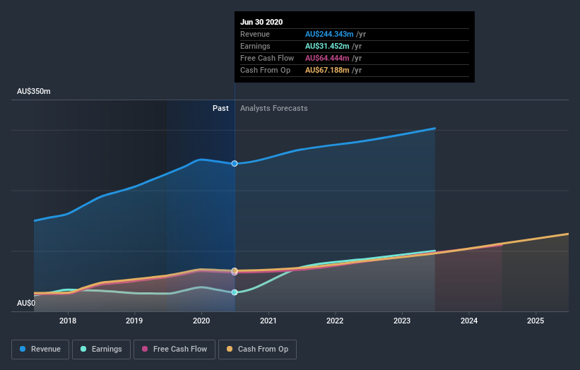Click the Free Cash Flow label in tooltip
The height and width of the screenshot is (370, 580).
267,59
